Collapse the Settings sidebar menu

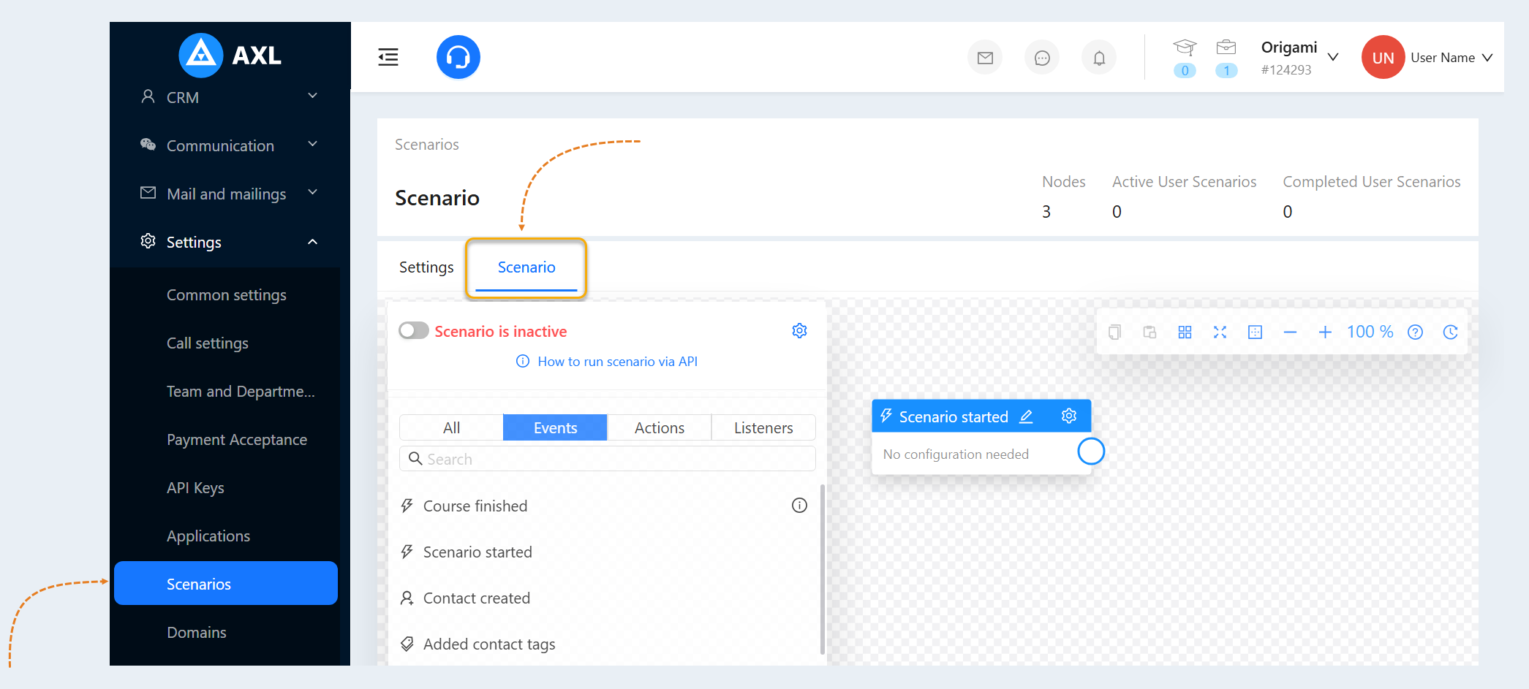[x=230, y=242]
